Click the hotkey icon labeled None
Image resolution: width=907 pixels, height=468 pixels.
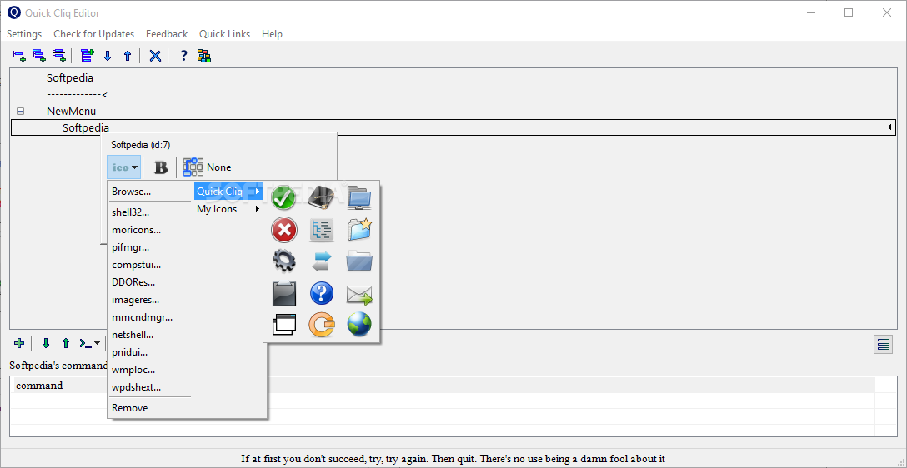click(x=207, y=167)
